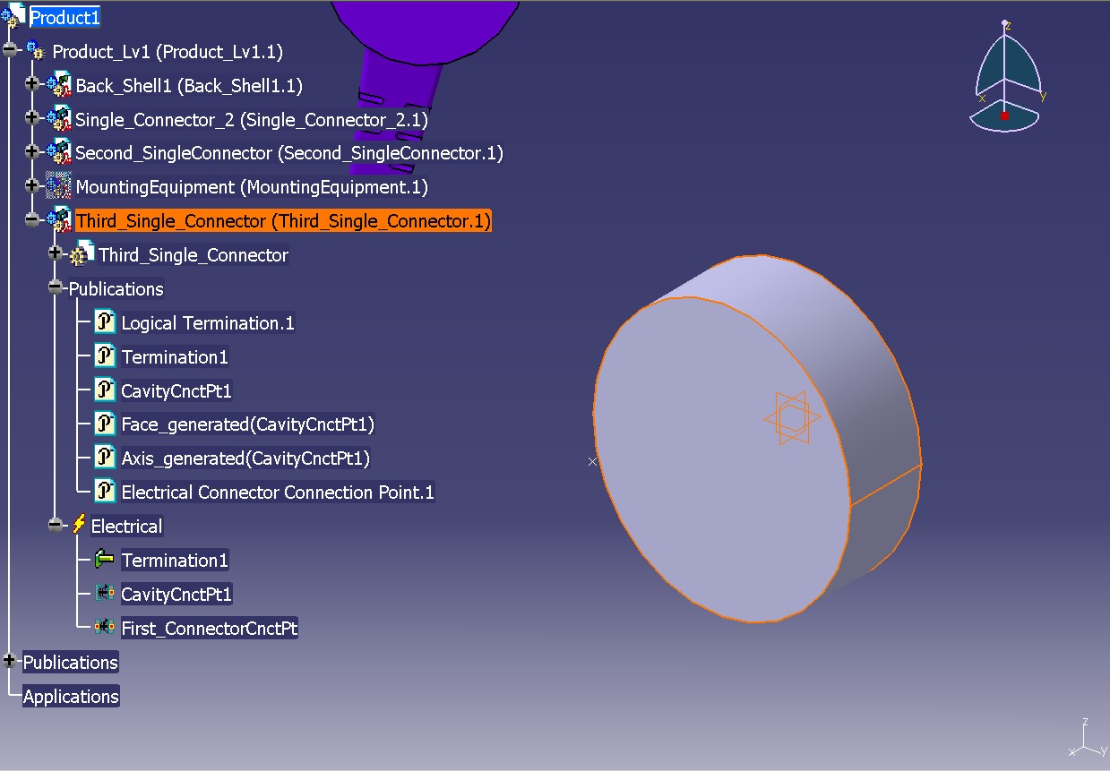The width and height of the screenshot is (1110, 771).
Task: Click the Third_Single_Connector part icon
Action: (x=82, y=254)
